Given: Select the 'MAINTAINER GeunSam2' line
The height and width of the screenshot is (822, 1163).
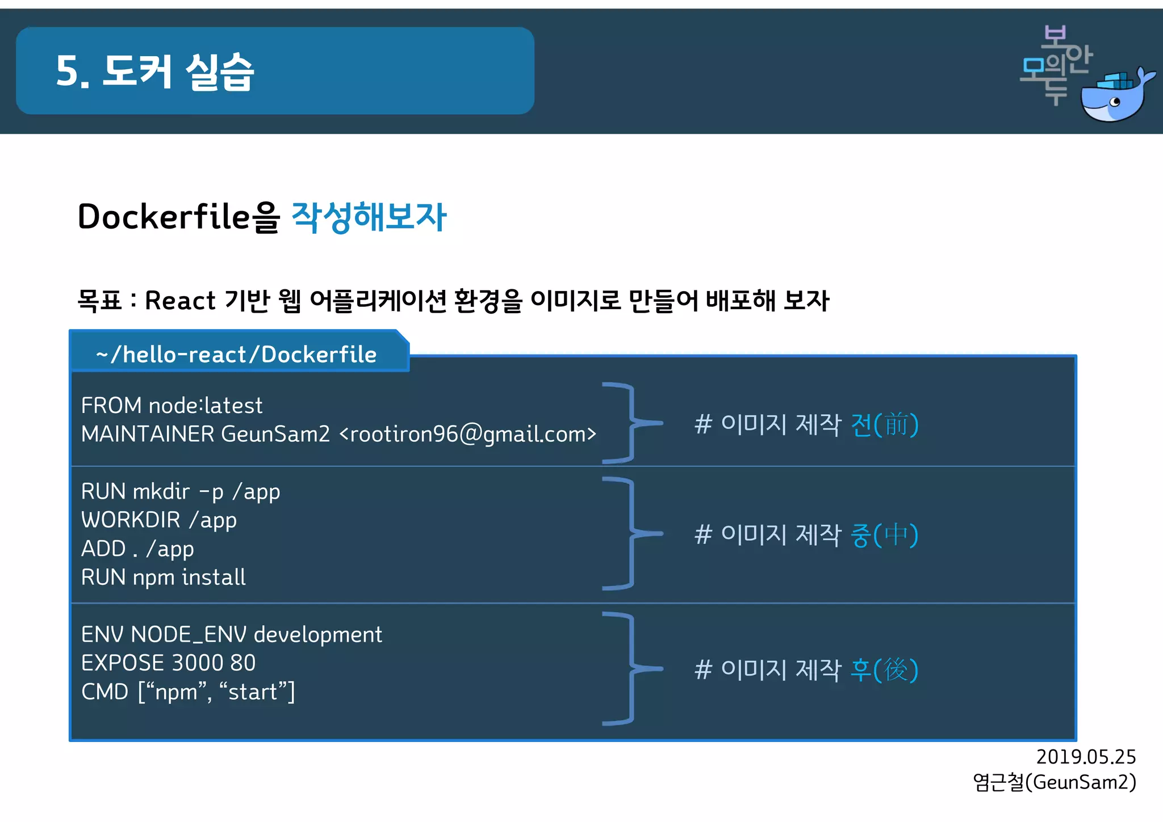Looking at the screenshot, I should 339,434.
